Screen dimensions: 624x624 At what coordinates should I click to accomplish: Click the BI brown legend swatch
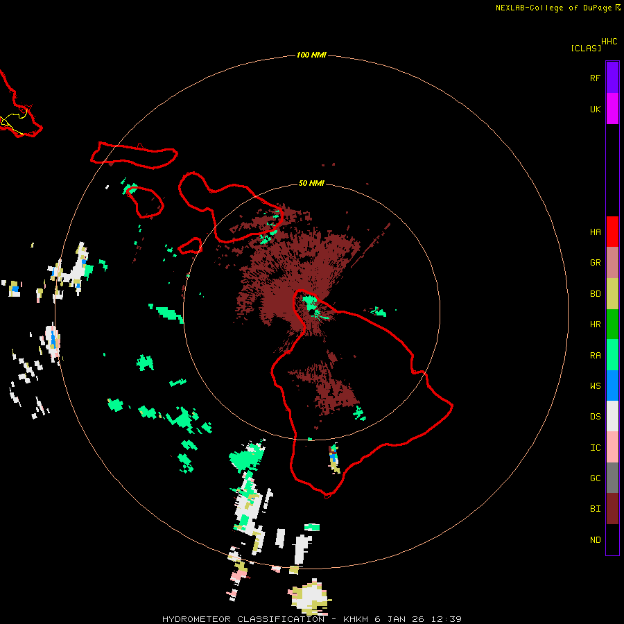pyautogui.click(x=612, y=509)
